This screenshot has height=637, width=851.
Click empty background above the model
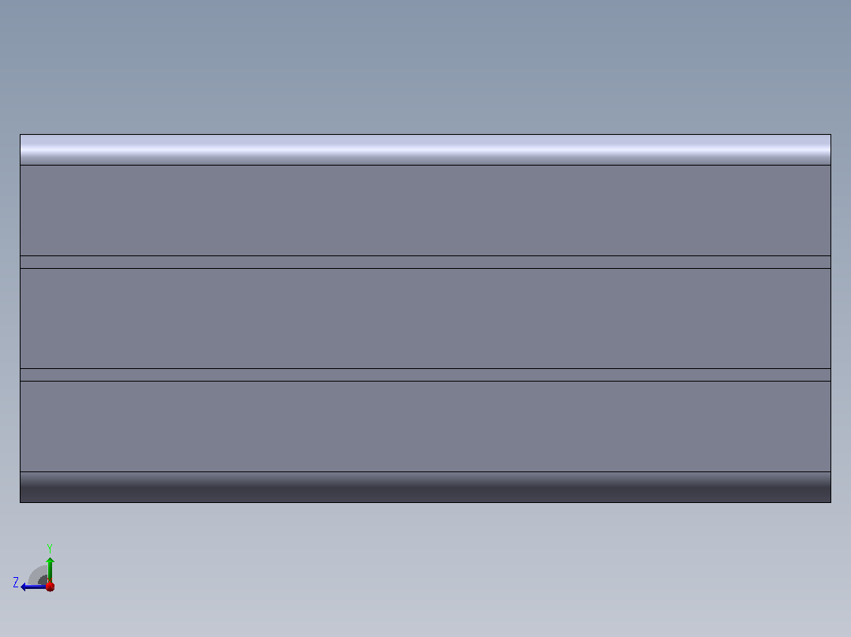click(425, 65)
